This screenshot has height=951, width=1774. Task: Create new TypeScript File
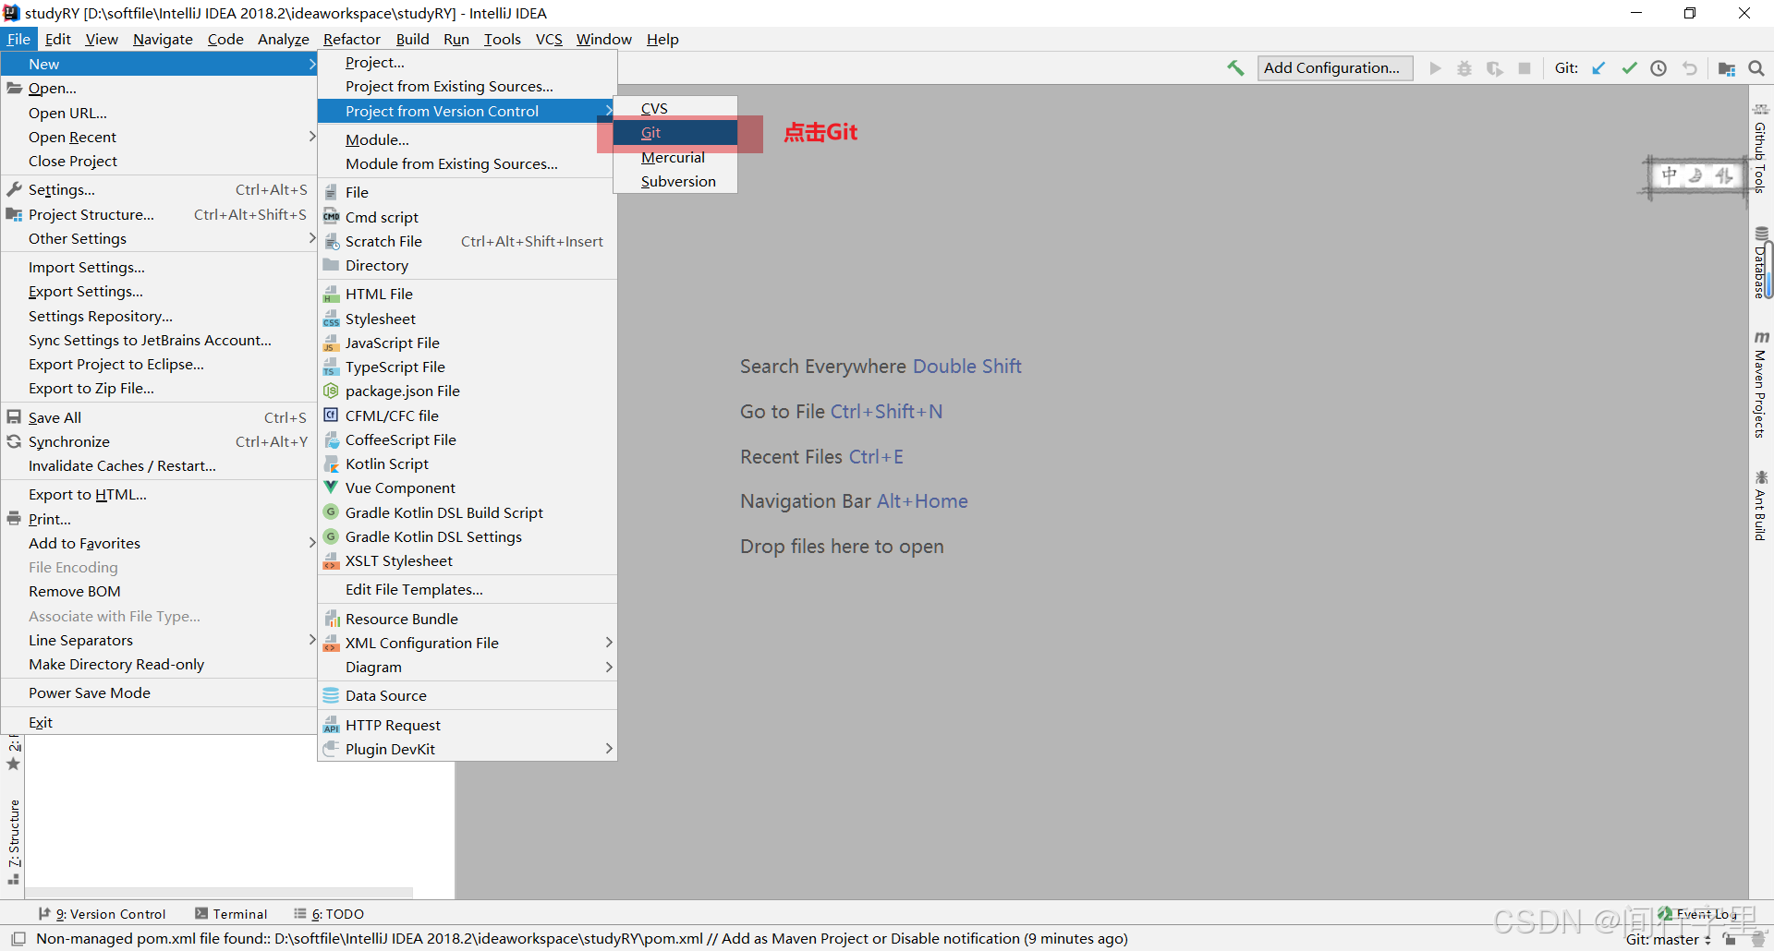click(467, 367)
